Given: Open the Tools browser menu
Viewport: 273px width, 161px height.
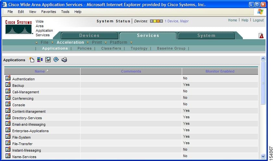Looking at the screenshot, I should (65, 12).
